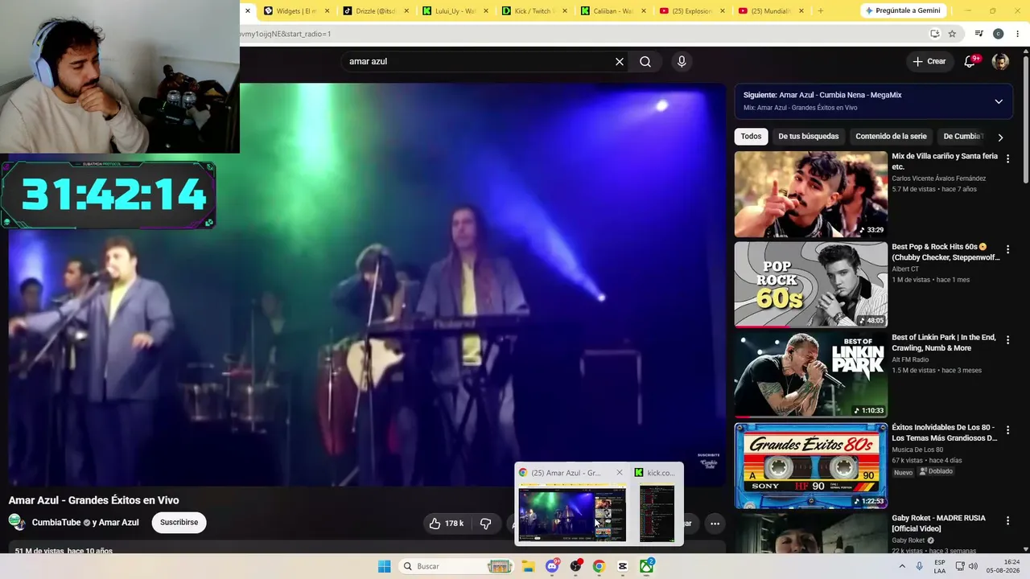Open options for Best of Linkin Park video

pyautogui.click(x=1007, y=340)
